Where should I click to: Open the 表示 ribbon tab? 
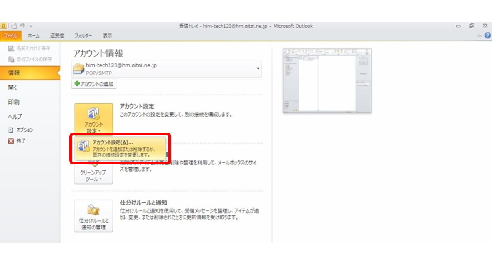[x=108, y=36]
